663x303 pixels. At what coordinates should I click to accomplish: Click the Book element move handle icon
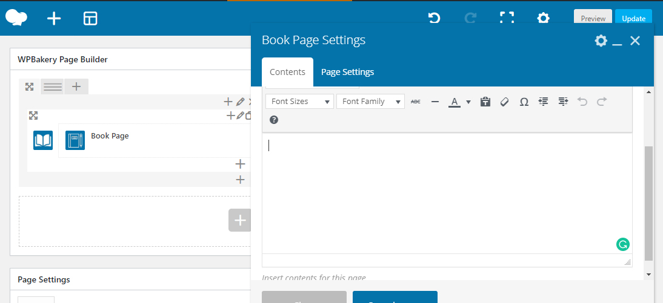tap(33, 115)
